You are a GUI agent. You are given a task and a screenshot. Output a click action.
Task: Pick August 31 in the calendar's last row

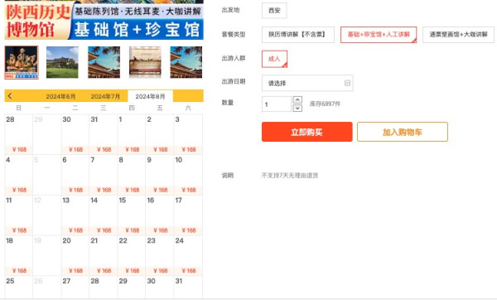click(x=188, y=288)
